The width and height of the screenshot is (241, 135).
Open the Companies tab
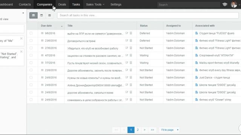(x=44, y=4)
